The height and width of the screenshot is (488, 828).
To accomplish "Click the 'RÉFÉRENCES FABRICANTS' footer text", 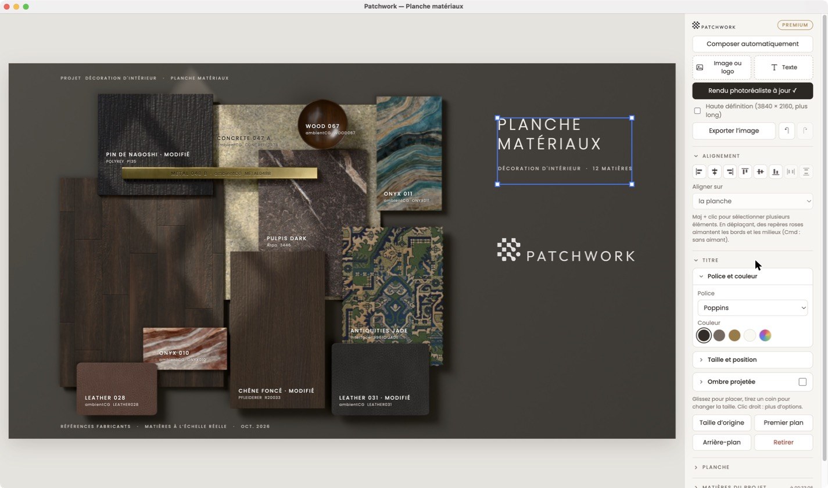I will pos(96,426).
